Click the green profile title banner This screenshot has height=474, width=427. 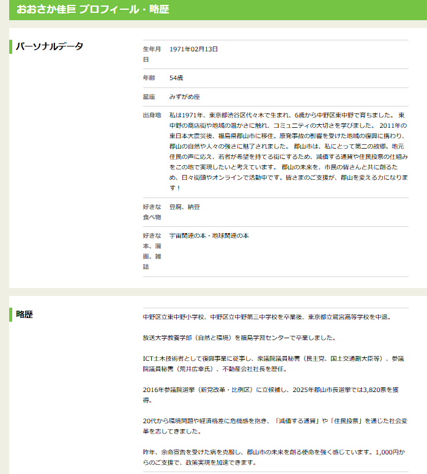pos(213,10)
